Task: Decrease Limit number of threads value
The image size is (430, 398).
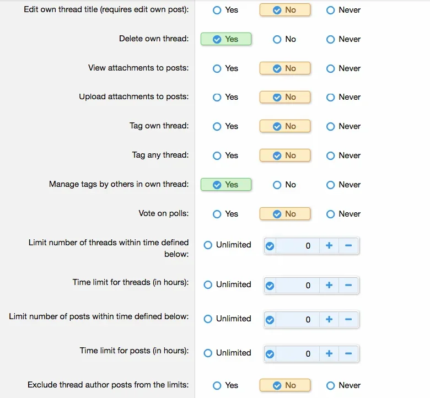Action: (348, 246)
